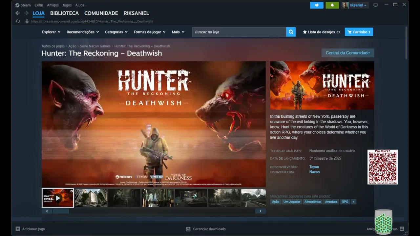
Task: Click the plus icon beside Adicionar jogo
Action: pyautogui.click(x=18, y=229)
